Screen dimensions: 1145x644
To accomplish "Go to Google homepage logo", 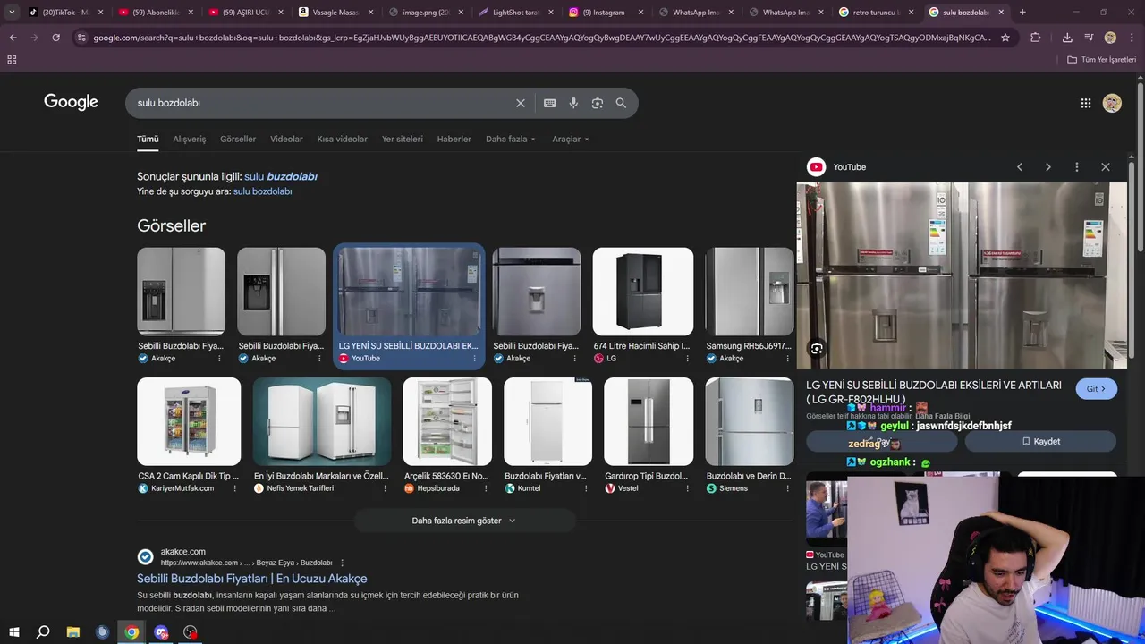I will (71, 102).
